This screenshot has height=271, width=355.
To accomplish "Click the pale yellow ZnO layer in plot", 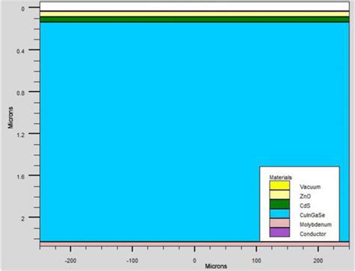I will tap(195, 14).
